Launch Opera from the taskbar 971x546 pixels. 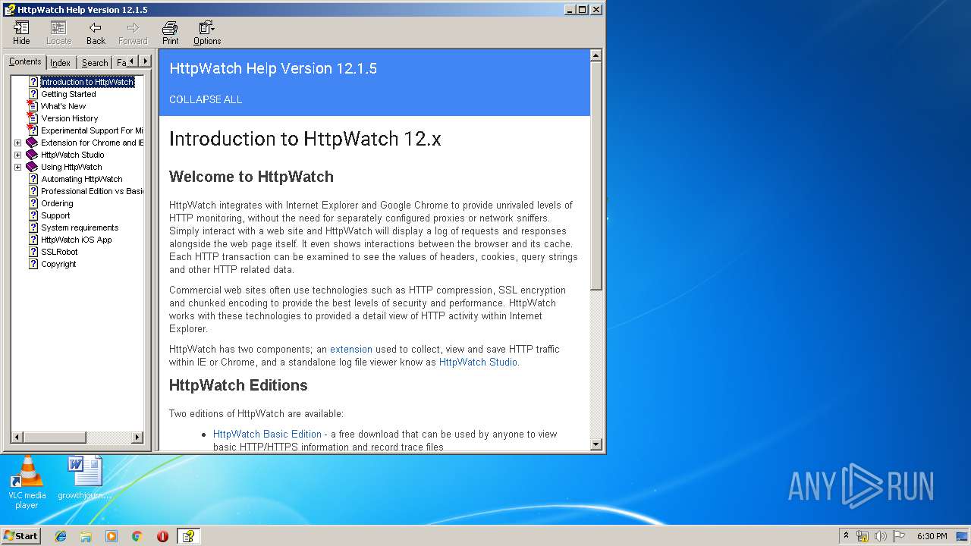[162, 535]
